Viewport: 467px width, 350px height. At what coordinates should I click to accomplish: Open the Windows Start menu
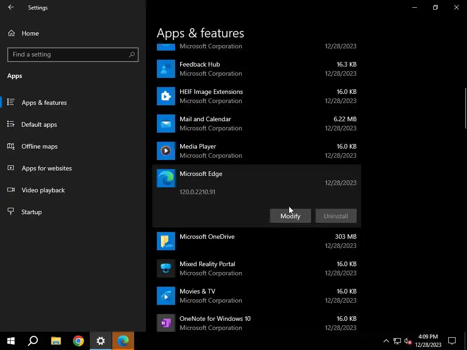point(11,341)
